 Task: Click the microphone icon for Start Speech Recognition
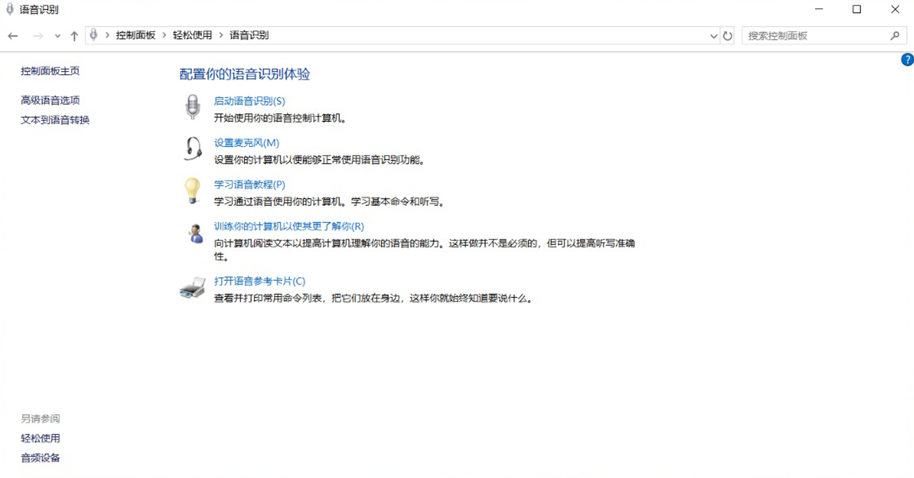(192, 107)
